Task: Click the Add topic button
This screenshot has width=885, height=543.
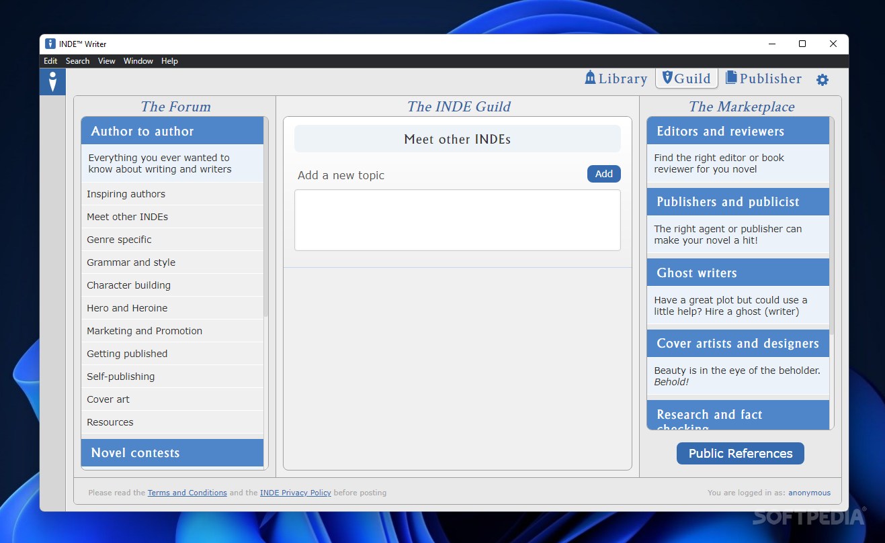Action: point(604,174)
